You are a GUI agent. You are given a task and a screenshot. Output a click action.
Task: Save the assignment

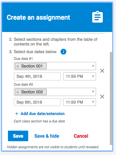click(18, 136)
